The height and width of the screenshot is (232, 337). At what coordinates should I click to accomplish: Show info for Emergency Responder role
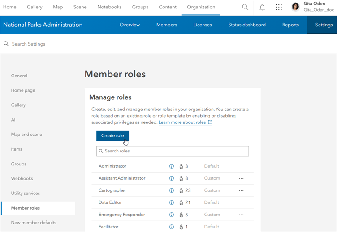point(172,215)
